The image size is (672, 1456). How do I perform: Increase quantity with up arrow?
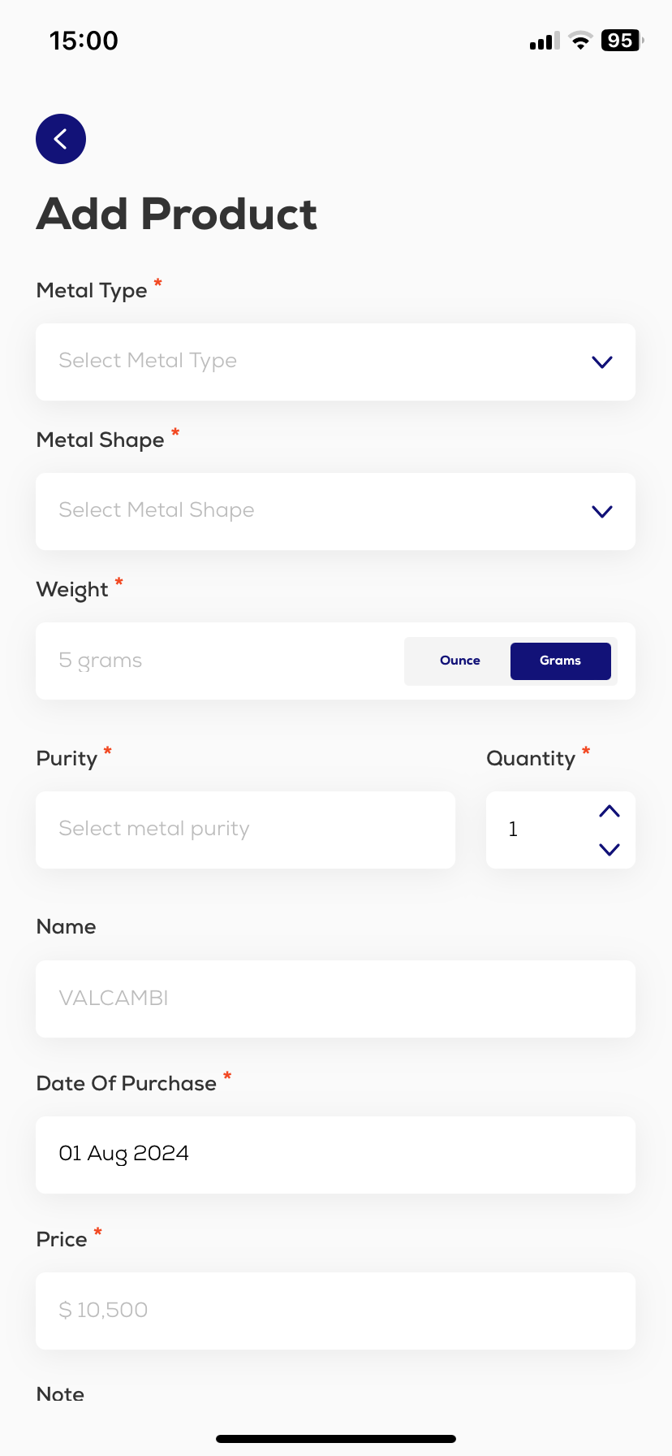609,811
